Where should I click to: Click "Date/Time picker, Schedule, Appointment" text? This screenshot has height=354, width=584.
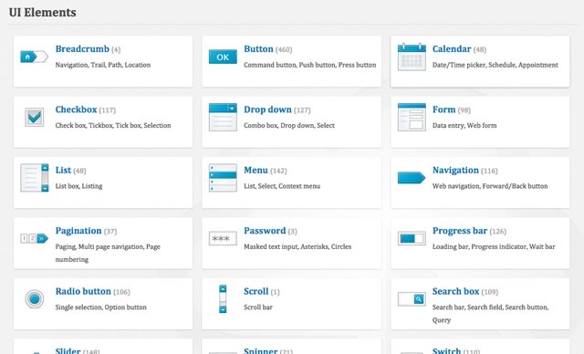pos(495,65)
